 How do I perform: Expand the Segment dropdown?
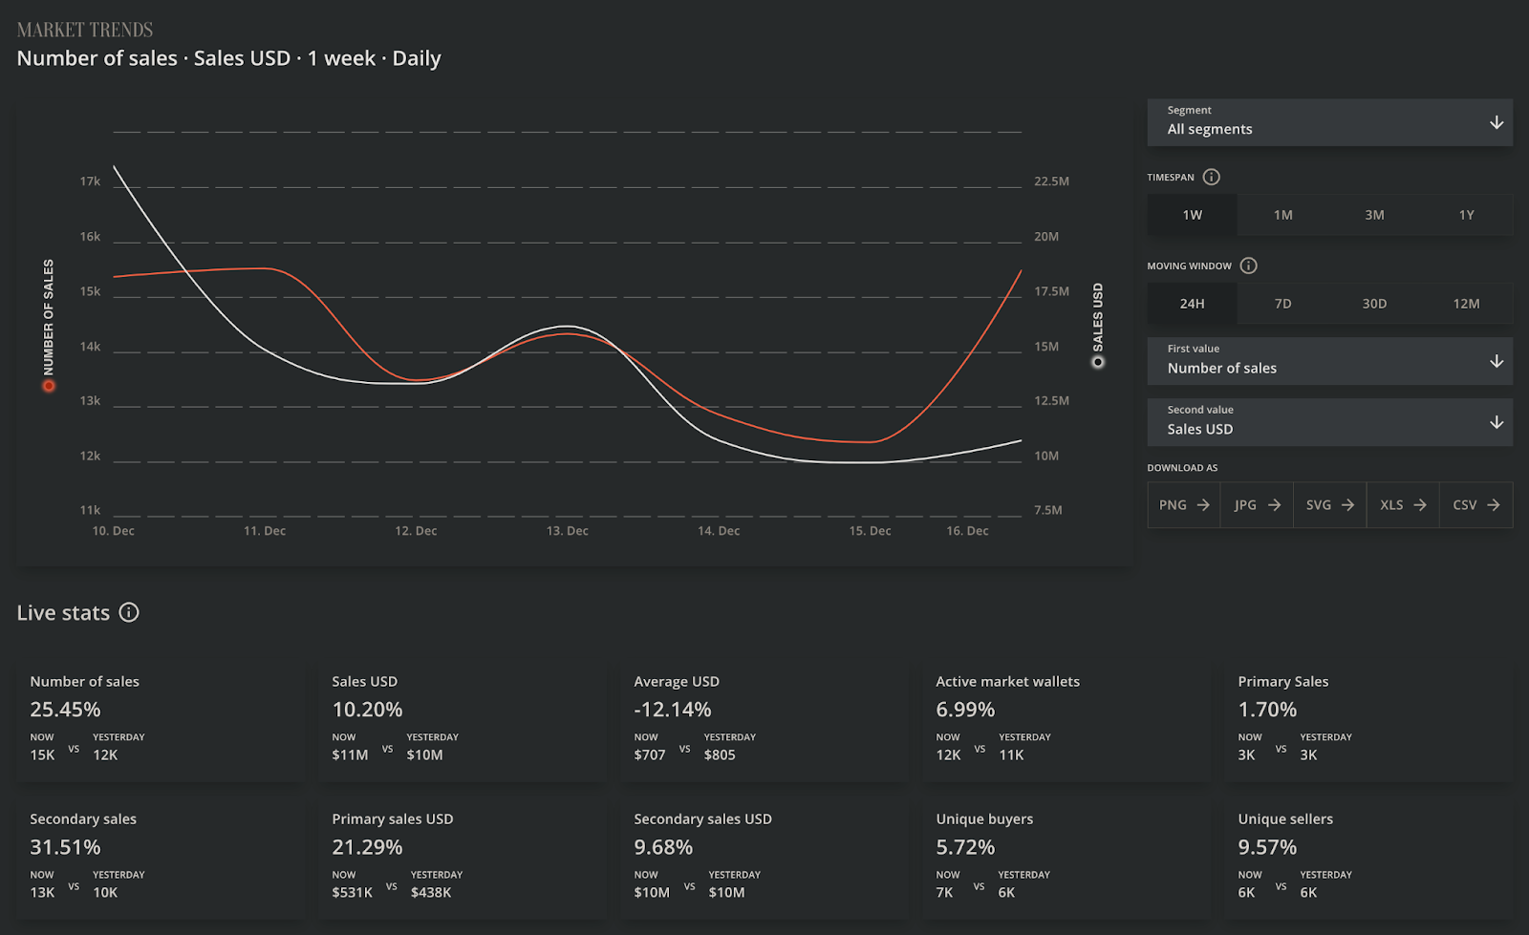click(x=1329, y=122)
